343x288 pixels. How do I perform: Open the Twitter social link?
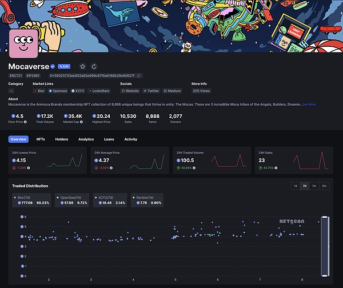151,90
